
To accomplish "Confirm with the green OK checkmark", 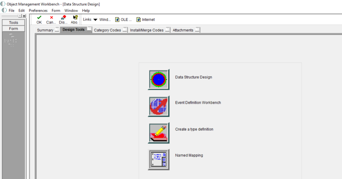I will coord(39,19).
